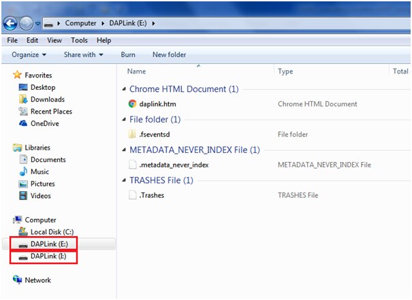Click the Pictures library icon
Image resolution: width=412 pixels, height=300 pixels.
pos(23,184)
